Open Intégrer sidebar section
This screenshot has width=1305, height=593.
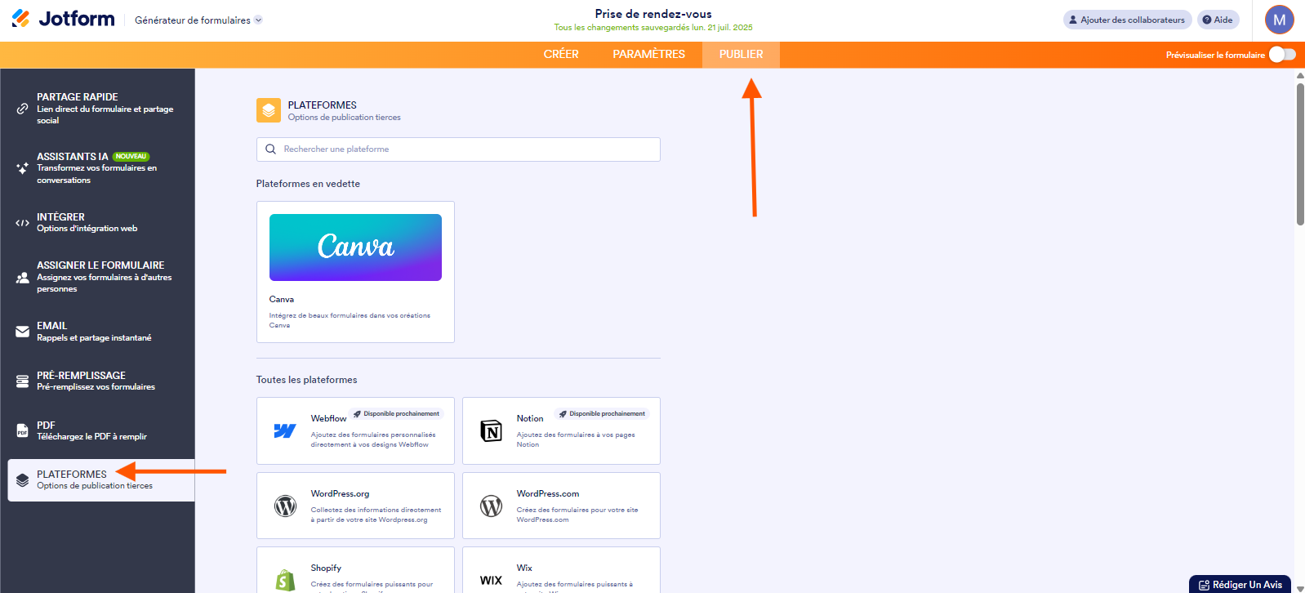point(98,222)
